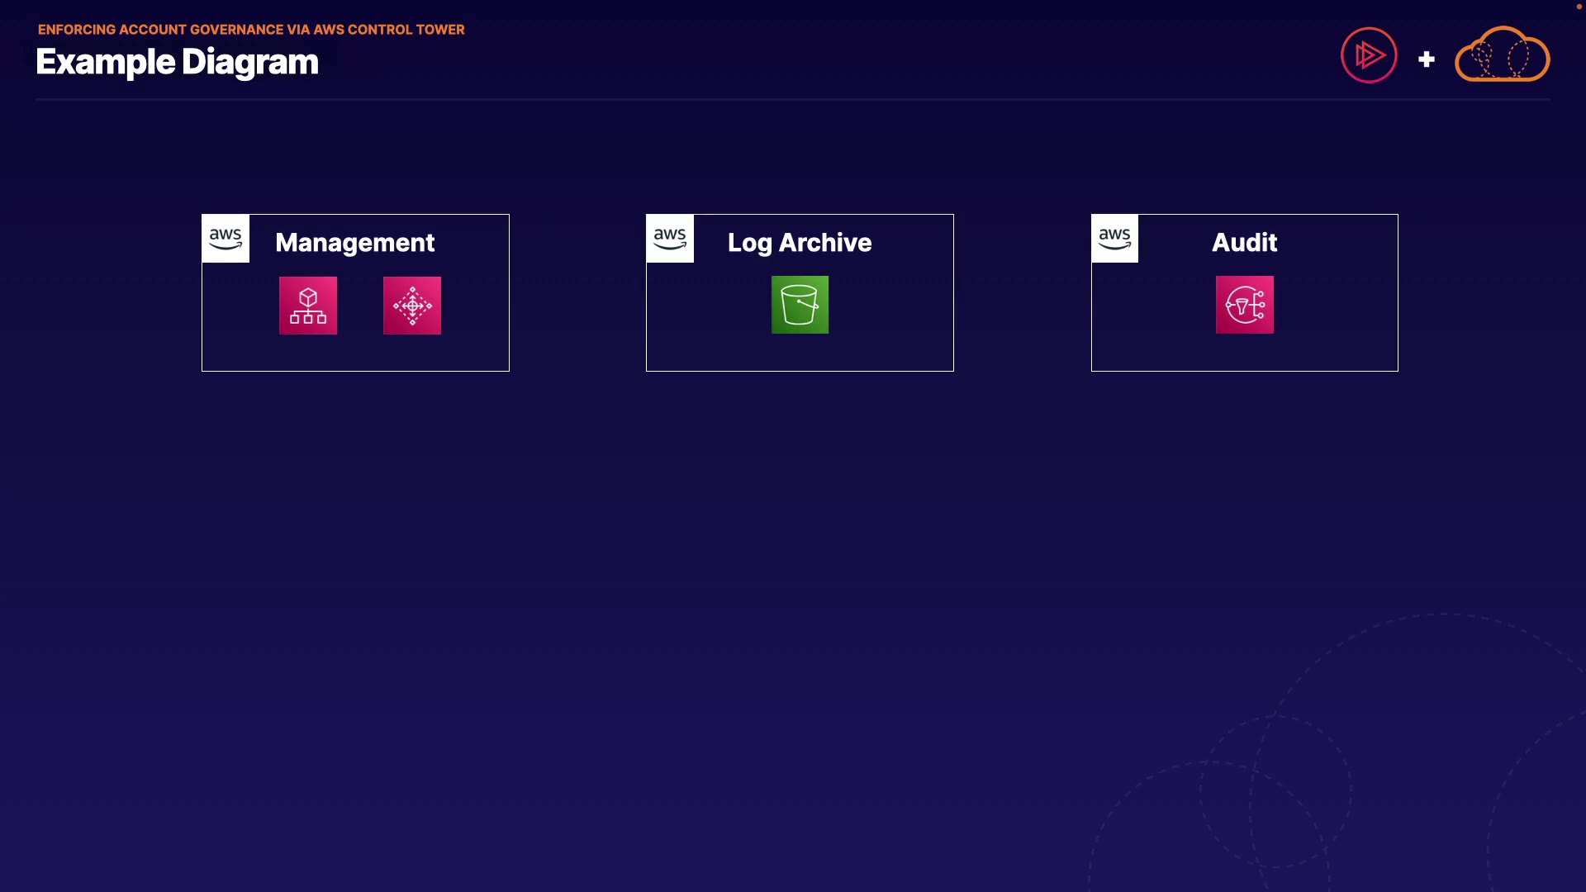The width and height of the screenshot is (1586, 892).
Task: Click the AWS logo on Audit box
Action: tap(1114, 239)
